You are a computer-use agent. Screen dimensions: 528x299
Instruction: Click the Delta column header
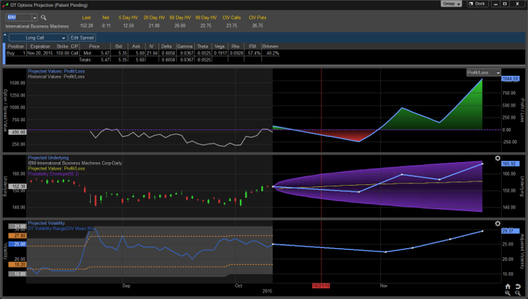(x=166, y=47)
